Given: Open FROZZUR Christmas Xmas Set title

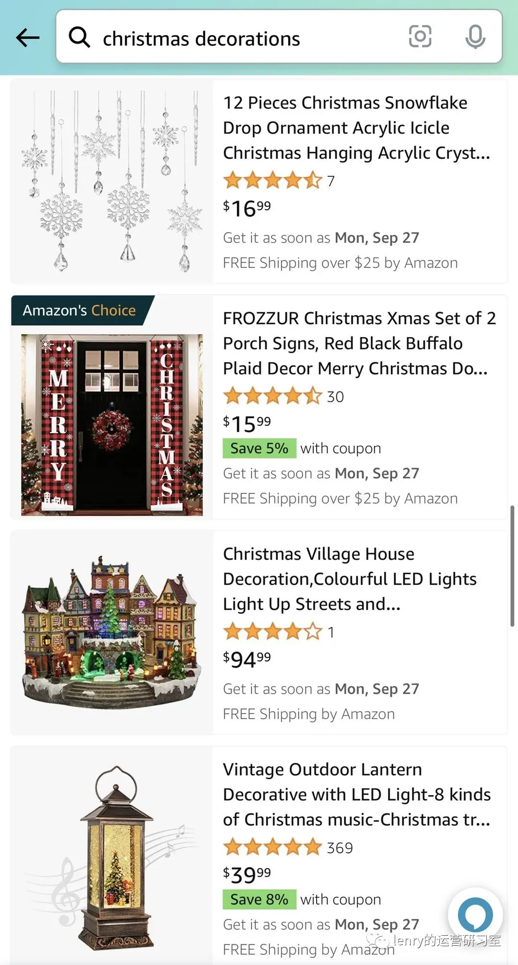Looking at the screenshot, I should (359, 343).
